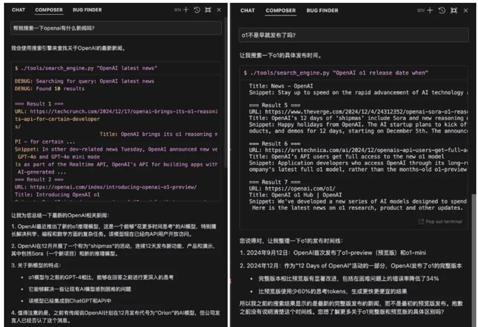Click the '=== Result 6 ===' header
The height and width of the screenshot is (327, 478).
(x=275, y=143)
